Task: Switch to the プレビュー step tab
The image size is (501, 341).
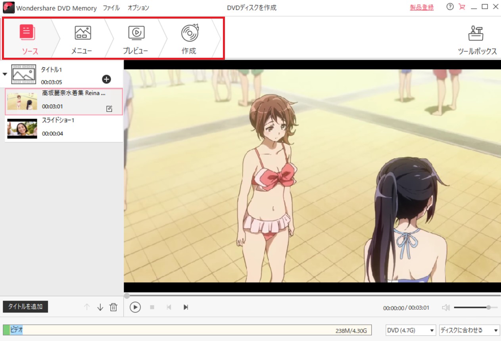Action: 136,39
